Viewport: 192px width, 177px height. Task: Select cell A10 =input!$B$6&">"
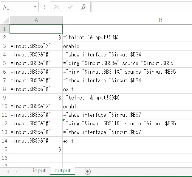click(x=36, y=106)
